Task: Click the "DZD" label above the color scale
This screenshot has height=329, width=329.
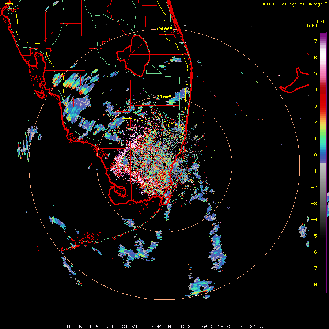Action: [x=321, y=22]
